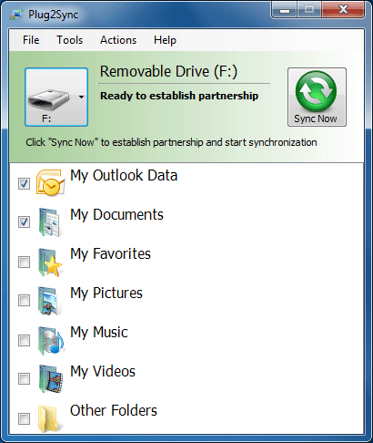Select the My Favorites star folder icon
The height and width of the screenshot is (443, 373).
coord(50,262)
